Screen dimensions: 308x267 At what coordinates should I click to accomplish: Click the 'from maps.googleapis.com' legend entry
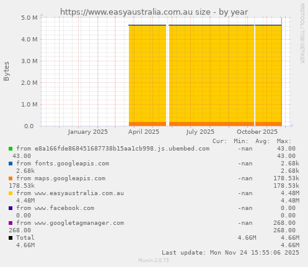(x=61, y=178)
